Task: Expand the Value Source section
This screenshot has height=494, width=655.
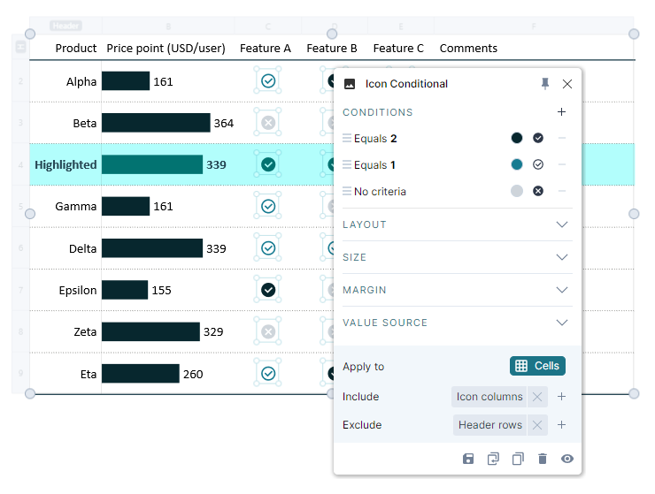Action: pyautogui.click(x=561, y=323)
